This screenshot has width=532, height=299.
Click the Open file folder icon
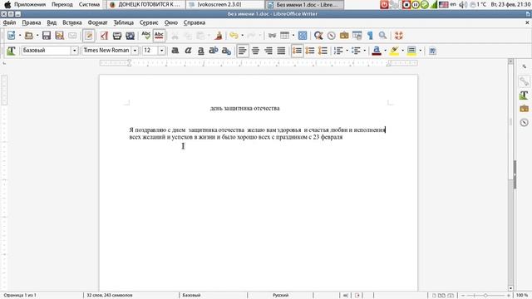29,36
